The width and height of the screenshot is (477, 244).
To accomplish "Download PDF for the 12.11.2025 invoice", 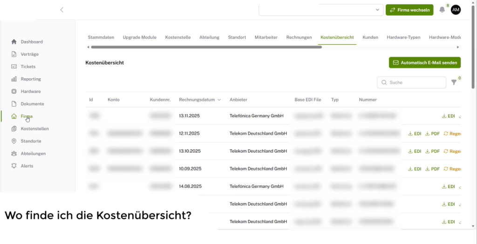I will [x=432, y=134].
